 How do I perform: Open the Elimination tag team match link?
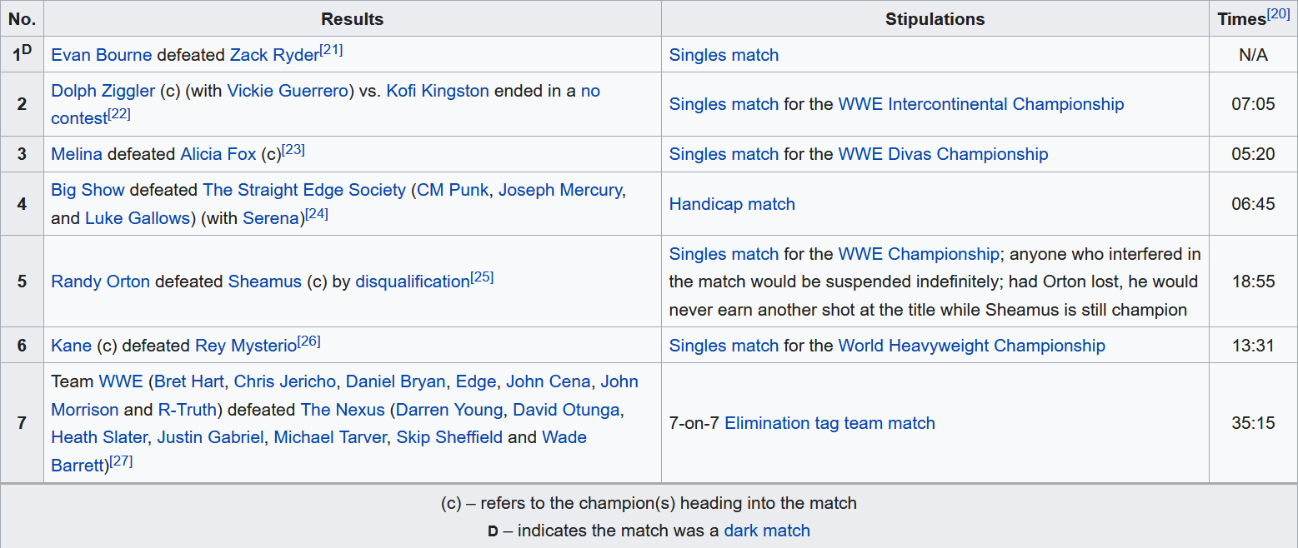click(829, 423)
